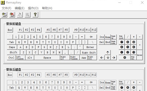
Task: Select left arrow key on 替换前键盘
Action: pyautogui.click(x=102, y=58)
